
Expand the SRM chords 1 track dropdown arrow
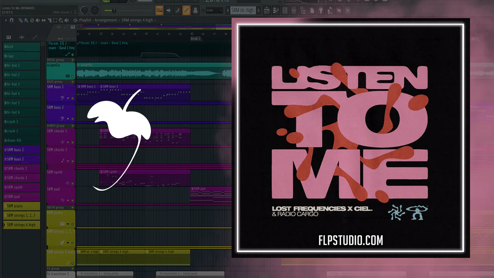pos(68,142)
